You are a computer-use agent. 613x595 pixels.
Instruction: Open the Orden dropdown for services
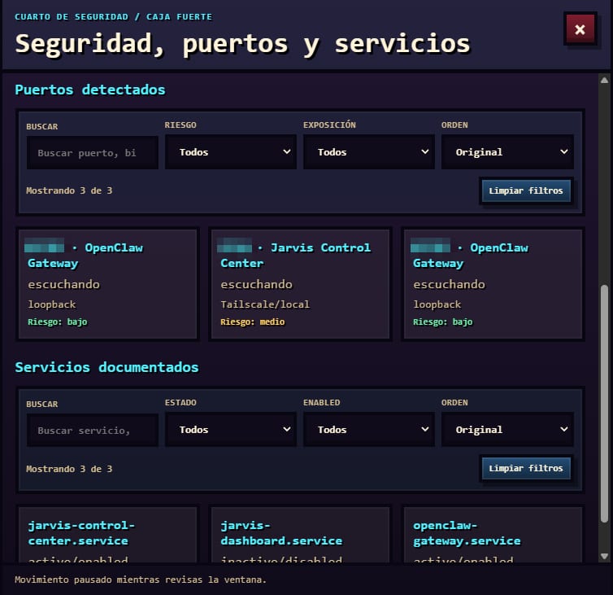pos(507,430)
